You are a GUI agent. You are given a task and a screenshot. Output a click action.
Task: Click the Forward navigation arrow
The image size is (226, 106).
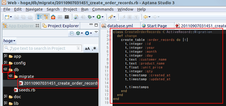pos(155,17)
